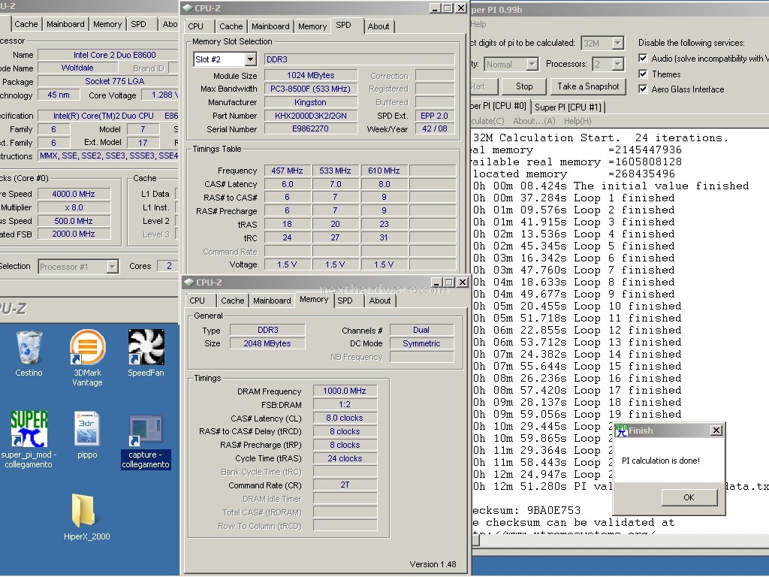Click the Serial Number value E9862270
The height and width of the screenshot is (577, 769).
pos(310,128)
